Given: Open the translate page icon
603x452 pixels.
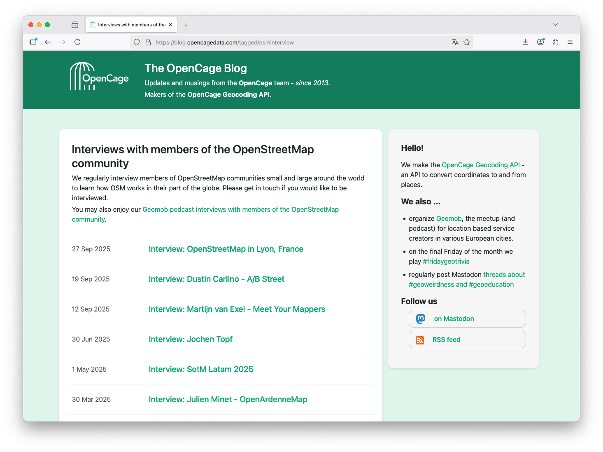Looking at the screenshot, I should coord(455,42).
